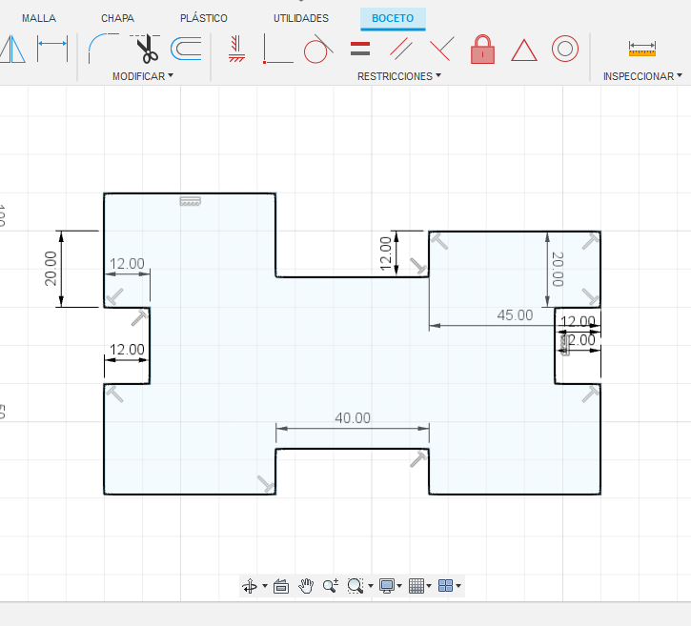
Task: Apply the Equal constraint
Action: (x=360, y=49)
